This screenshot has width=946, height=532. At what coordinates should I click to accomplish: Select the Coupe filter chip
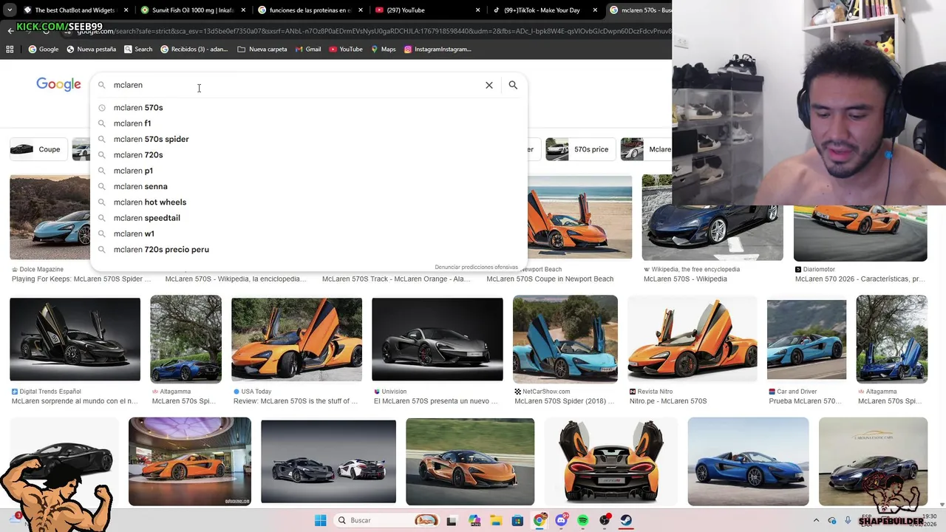[37, 149]
